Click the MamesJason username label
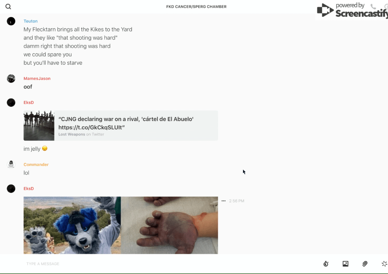The width and height of the screenshot is (388, 274). pos(37,79)
